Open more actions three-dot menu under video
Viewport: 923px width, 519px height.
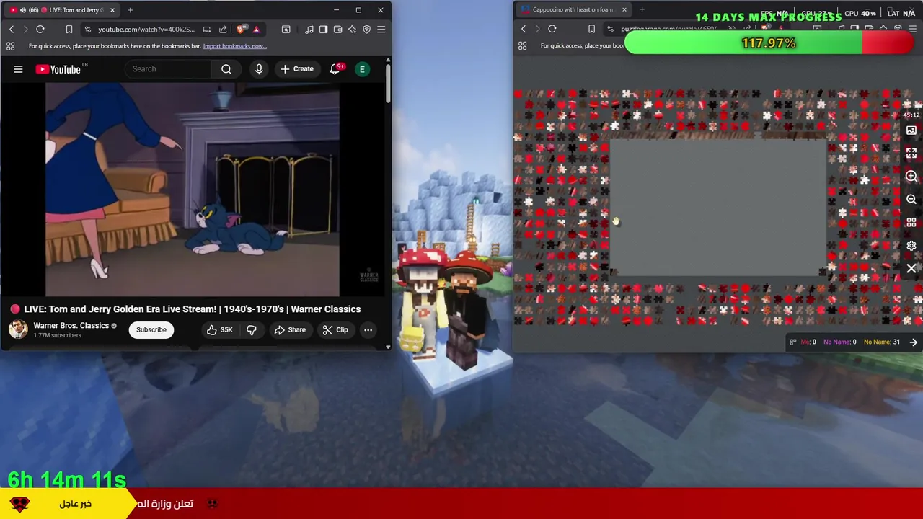pyautogui.click(x=368, y=330)
